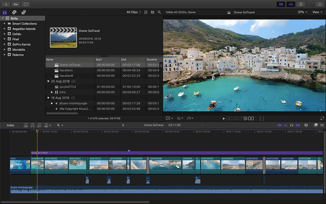326x204 pixels.
Task: Click the Drone GoTravel project thumbnail
Action: click(x=63, y=38)
